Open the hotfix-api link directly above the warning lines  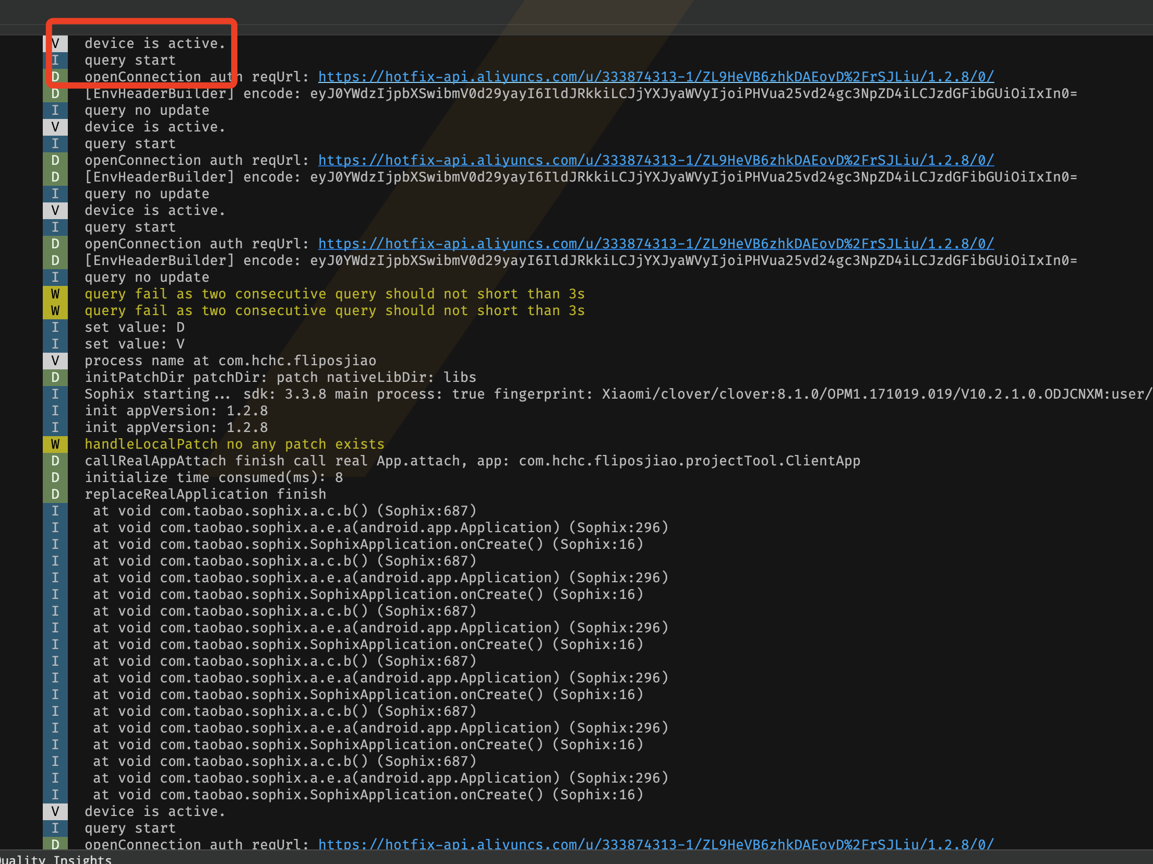pos(656,244)
